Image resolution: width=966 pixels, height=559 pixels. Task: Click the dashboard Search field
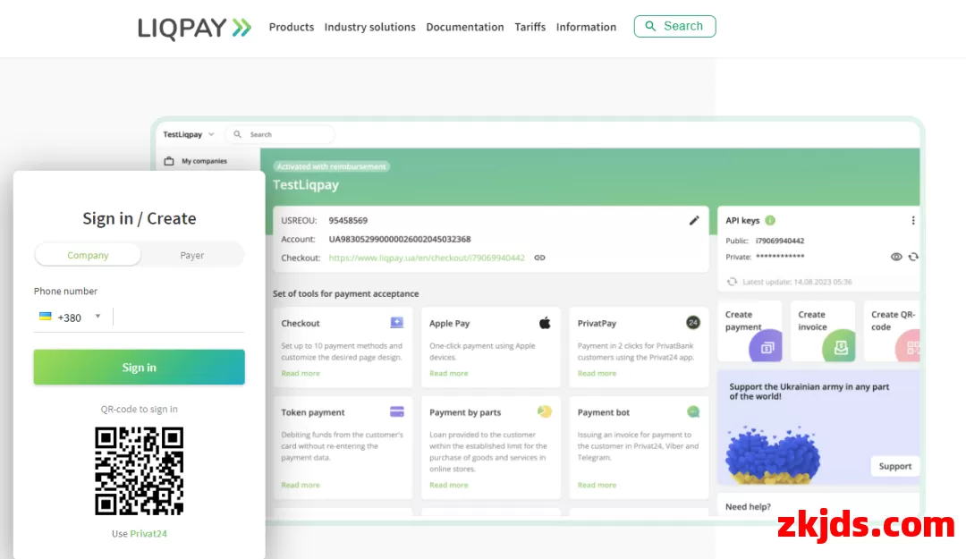click(280, 134)
